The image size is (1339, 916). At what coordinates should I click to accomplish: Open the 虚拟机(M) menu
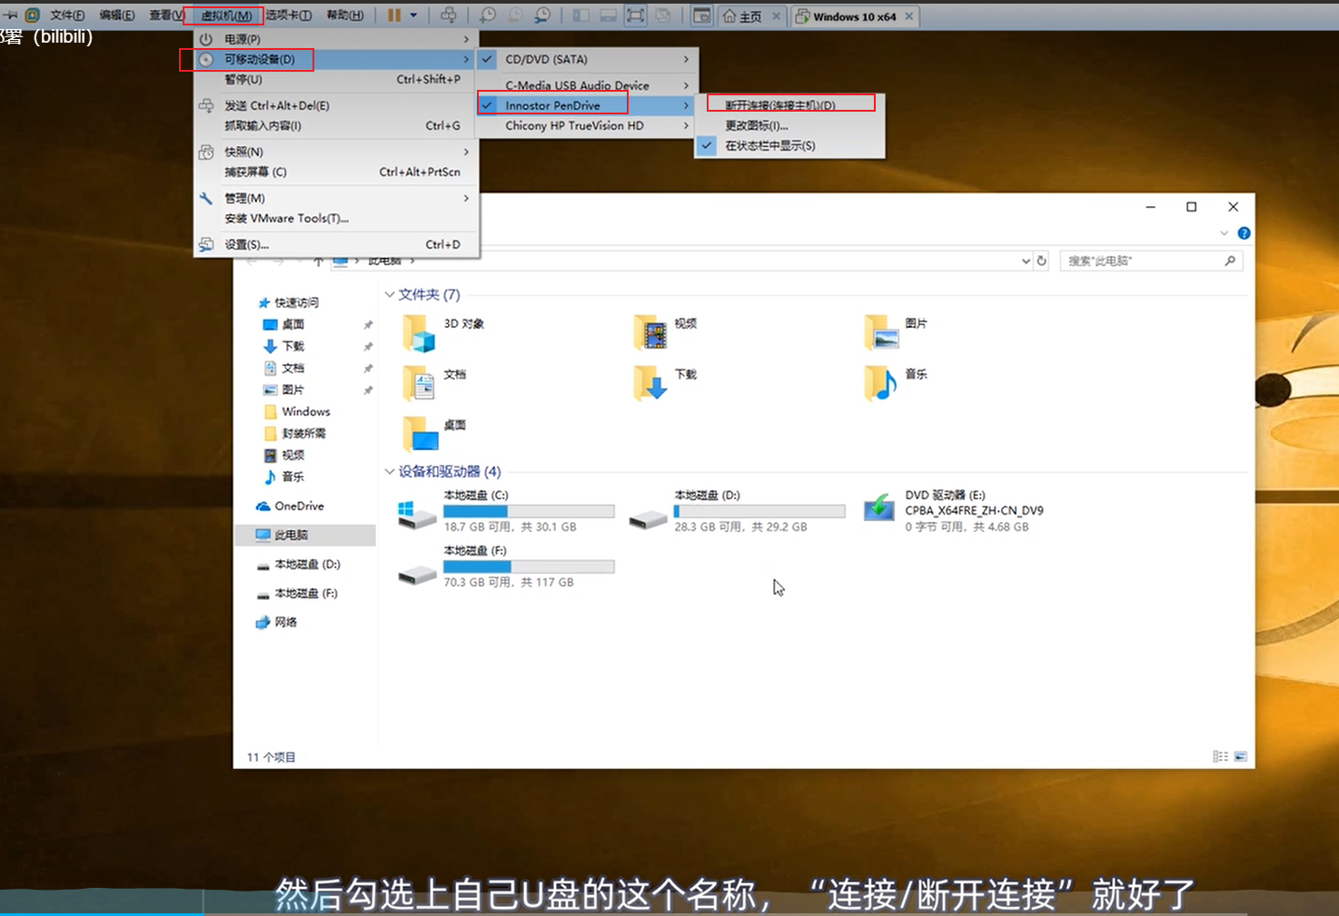coord(225,15)
